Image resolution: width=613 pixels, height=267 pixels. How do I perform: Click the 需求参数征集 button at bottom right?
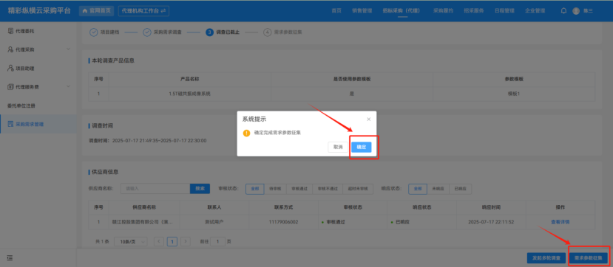pos(589,257)
